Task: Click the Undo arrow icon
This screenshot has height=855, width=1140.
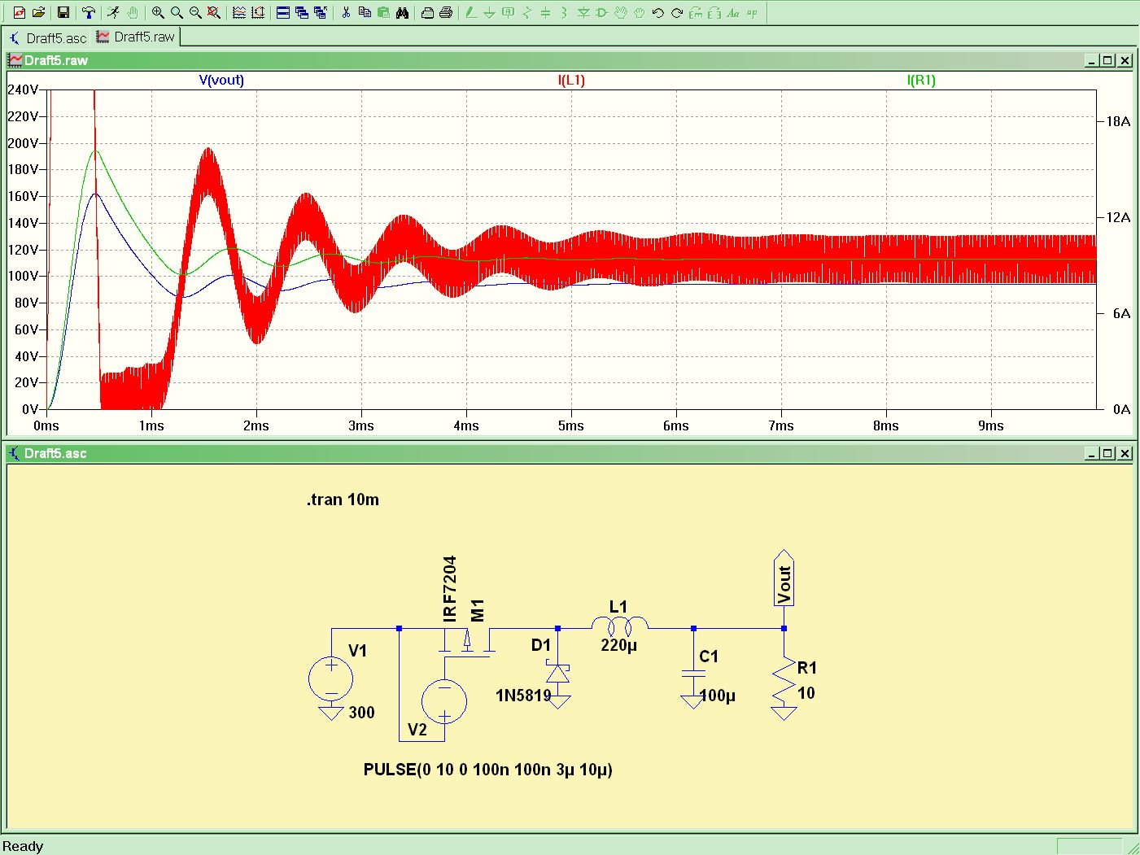Action: 658,13
